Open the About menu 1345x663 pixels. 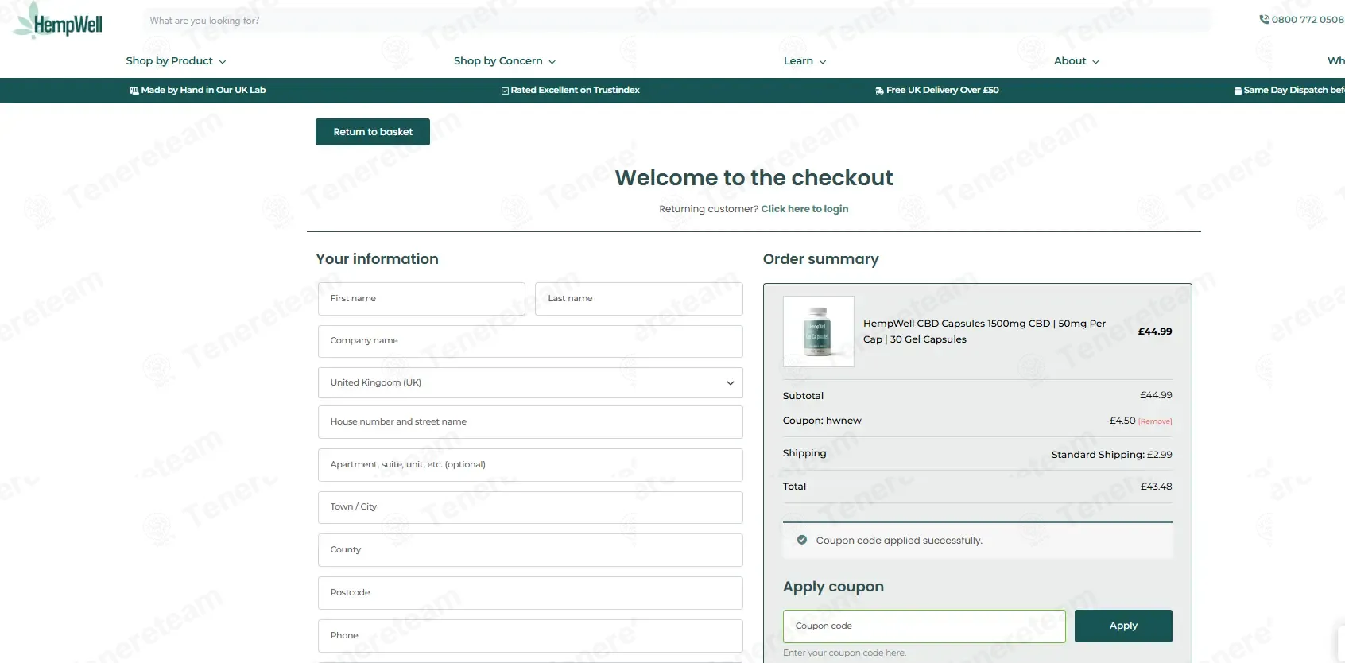(x=1076, y=61)
